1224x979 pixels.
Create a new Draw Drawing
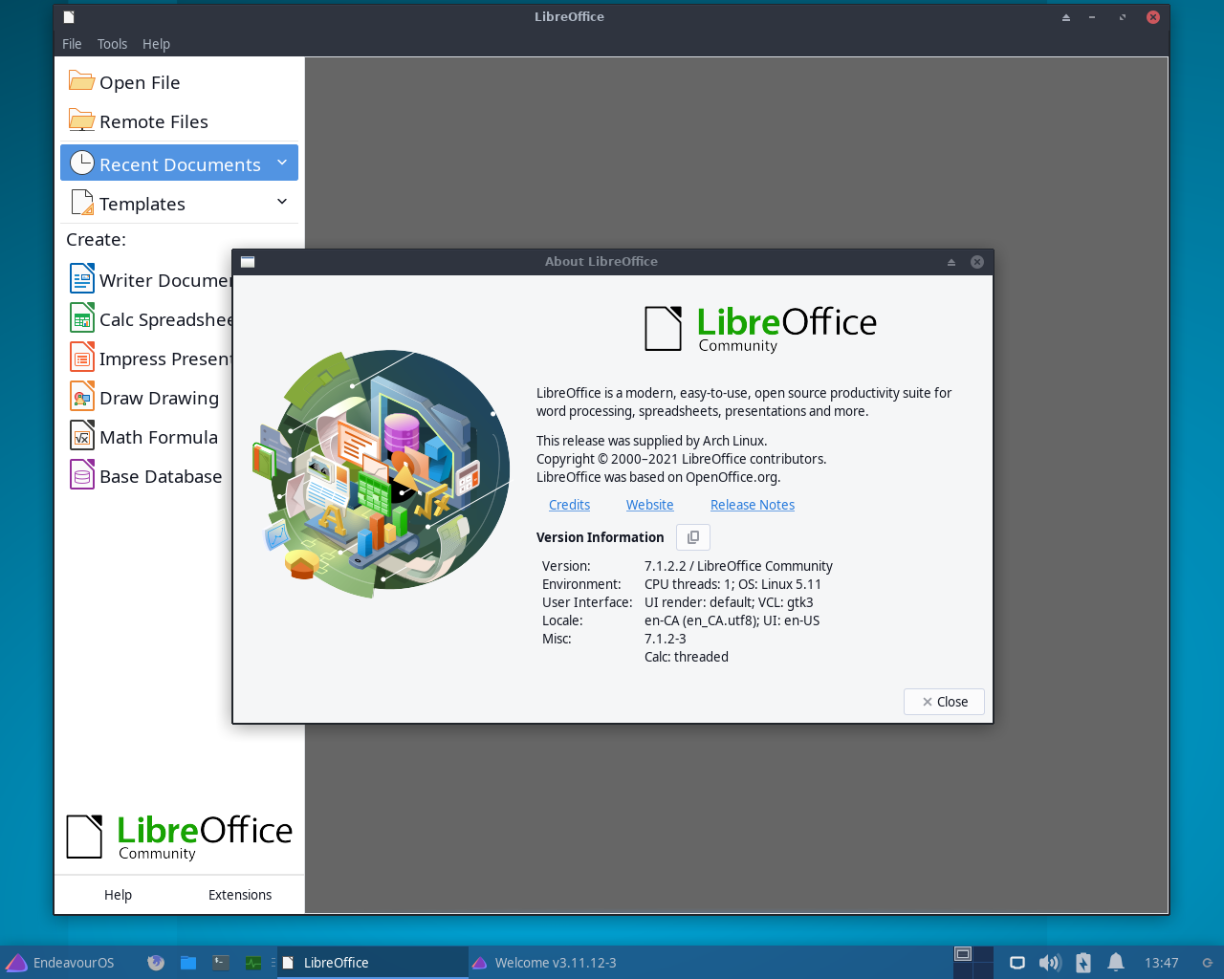click(144, 398)
